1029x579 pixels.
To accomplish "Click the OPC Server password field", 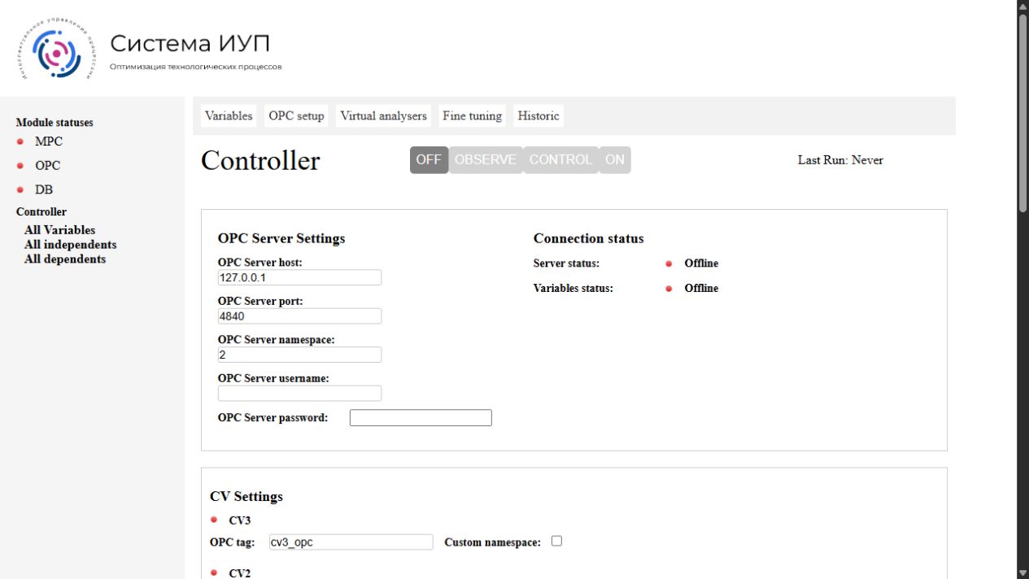I will (x=421, y=418).
